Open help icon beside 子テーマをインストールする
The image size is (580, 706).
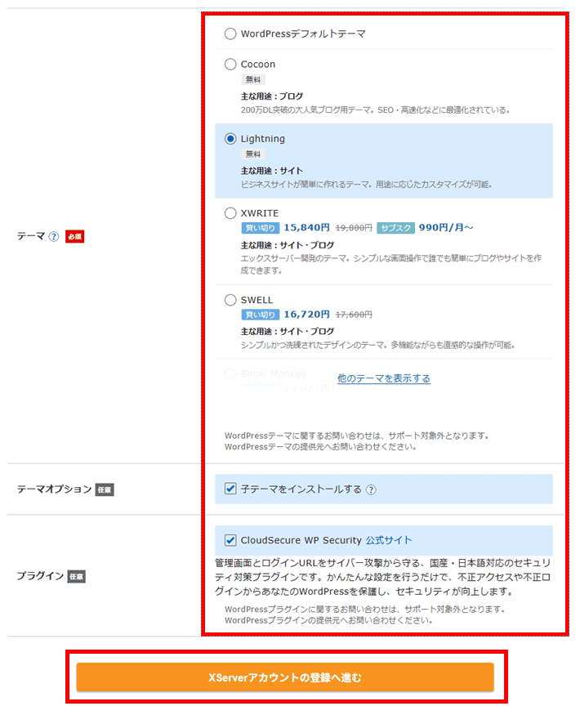(371, 489)
